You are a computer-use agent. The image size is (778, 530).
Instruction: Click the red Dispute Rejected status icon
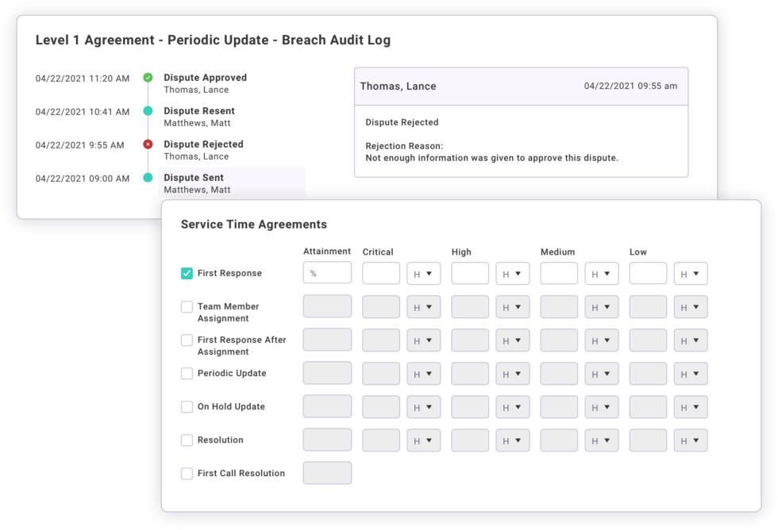point(148,144)
